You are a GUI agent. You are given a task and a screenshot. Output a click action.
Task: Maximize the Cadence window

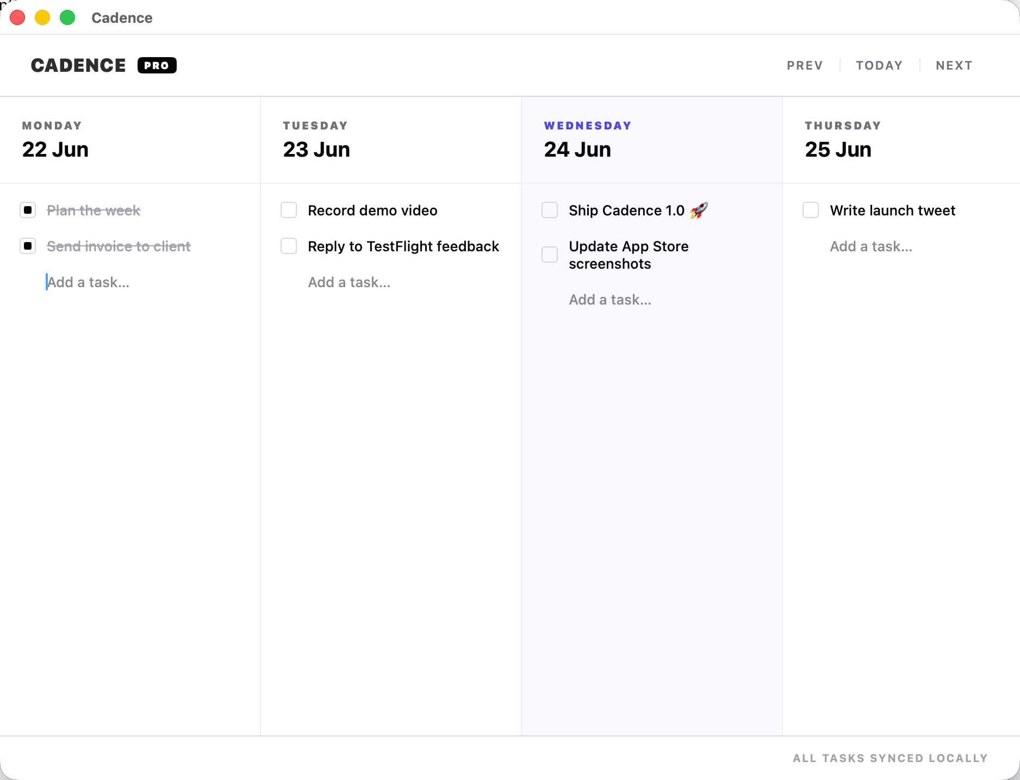67,17
